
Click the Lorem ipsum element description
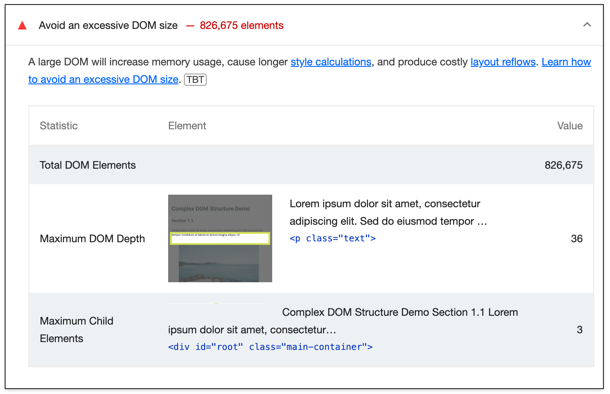(388, 212)
